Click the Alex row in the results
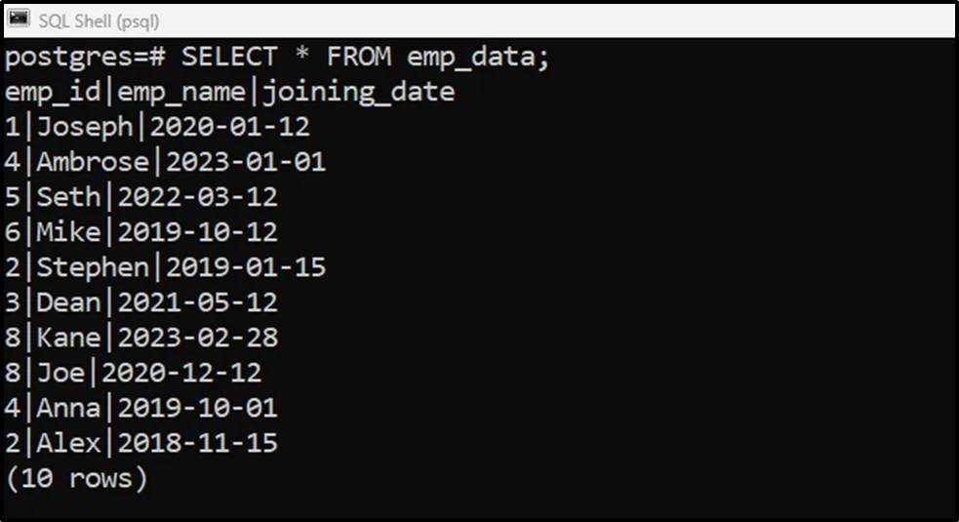Screen dimensions: 959x522 pos(68,443)
